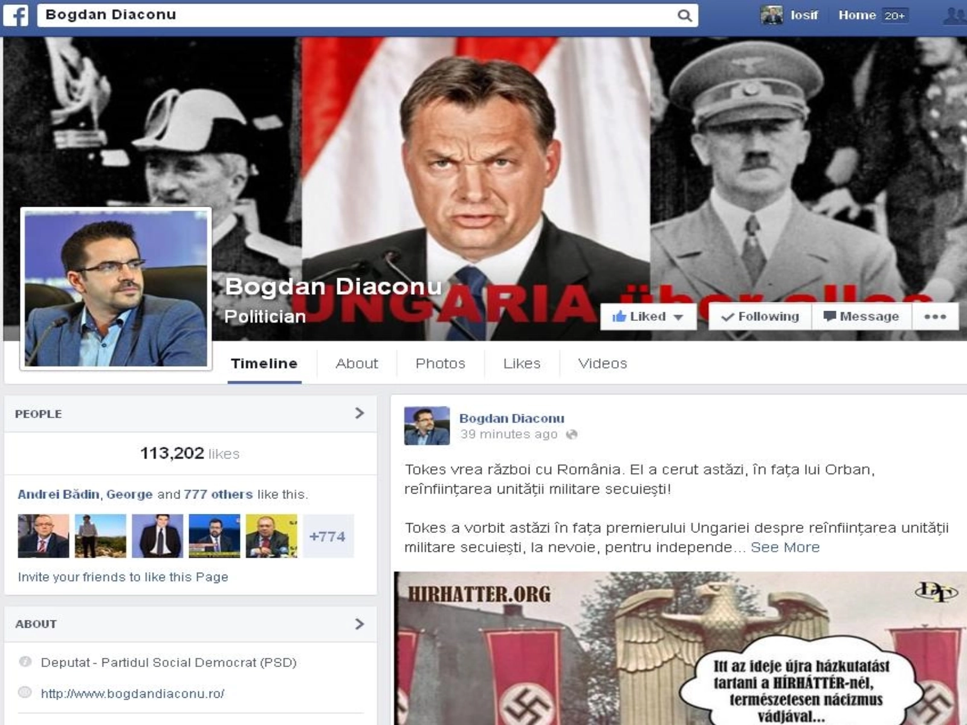Click the public globe icon on post
This screenshot has width=967, height=725.
click(x=571, y=434)
